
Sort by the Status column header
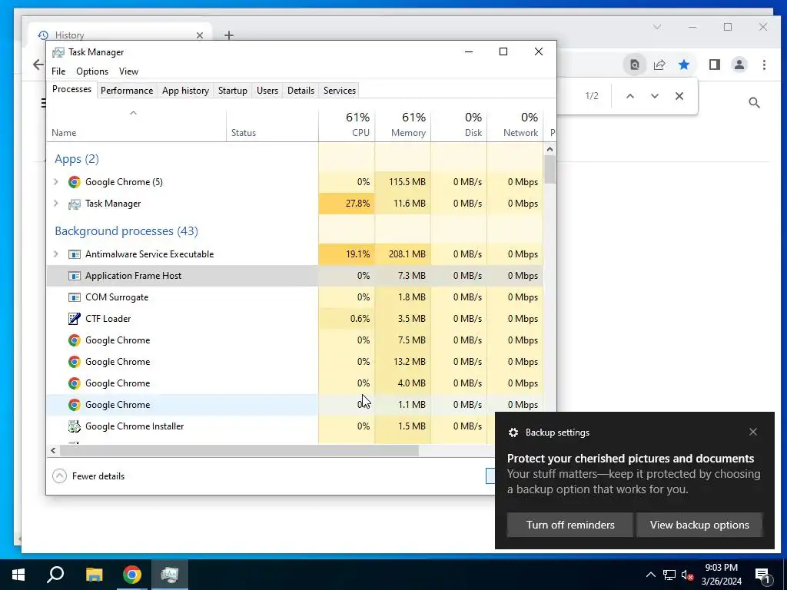(x=273, y=124)
